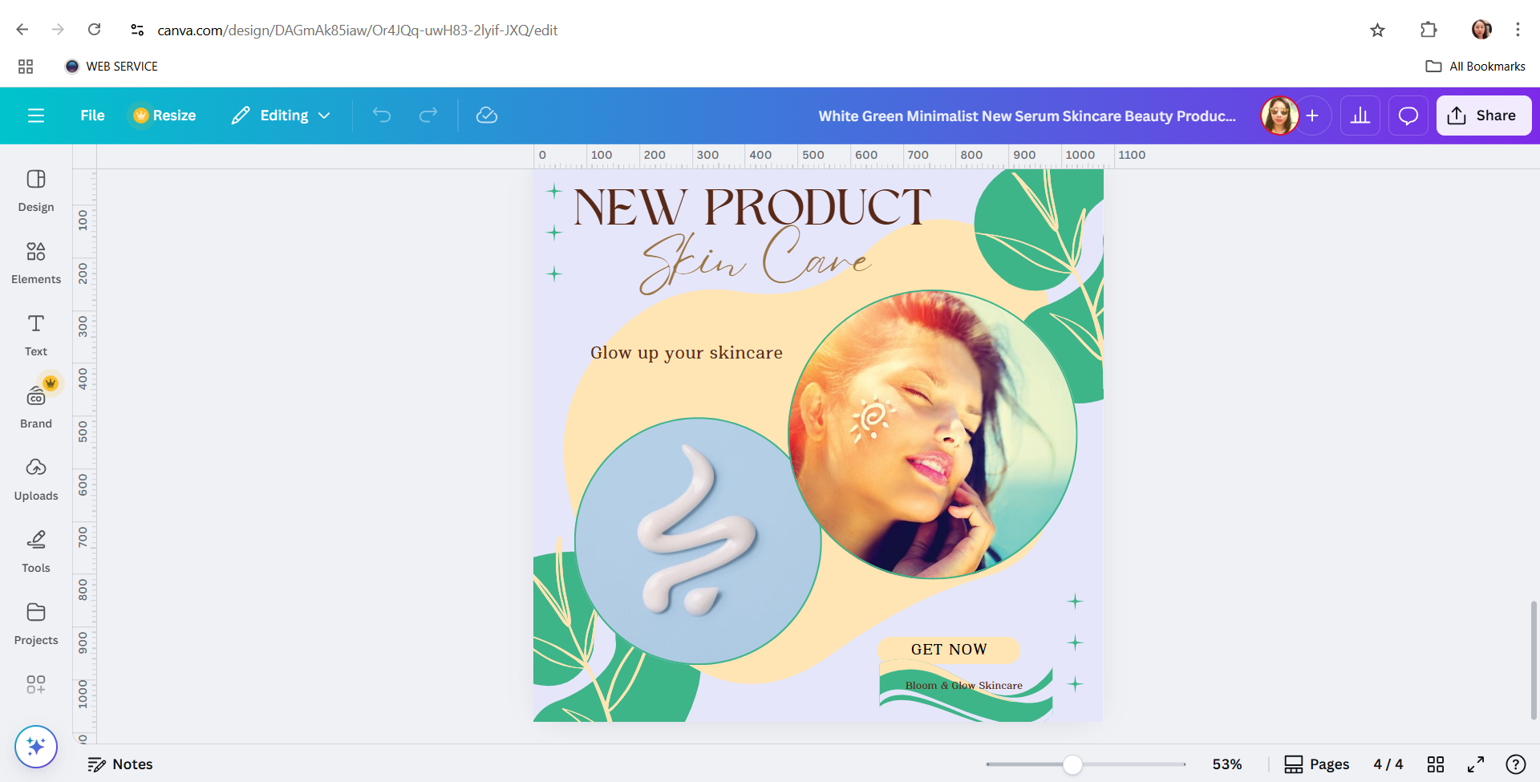Click the Resize button
The image size is (1540, 782).
164,115
